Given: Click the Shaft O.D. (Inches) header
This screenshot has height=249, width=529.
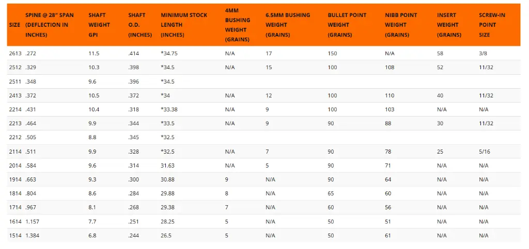Looking at the screenshot, I should pyautogui.click(x=140, y=25).
